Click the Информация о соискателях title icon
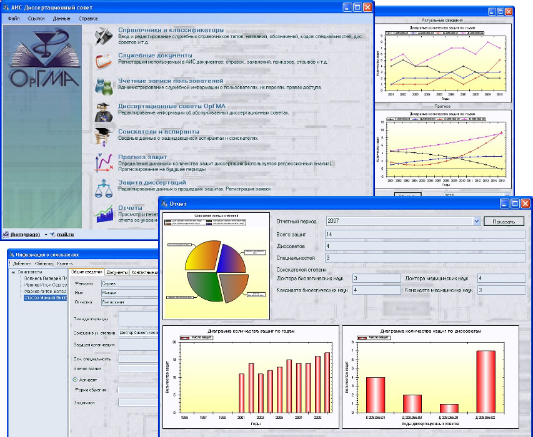Screen dimensions: 533x437 coord(12,254)
